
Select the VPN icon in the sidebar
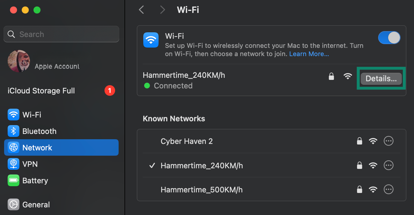[13, 164]
